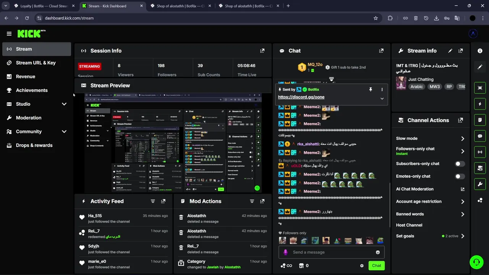
Task: Expand the Studio sidebar section
Action: pyautogui.click(x=64, y=104)
